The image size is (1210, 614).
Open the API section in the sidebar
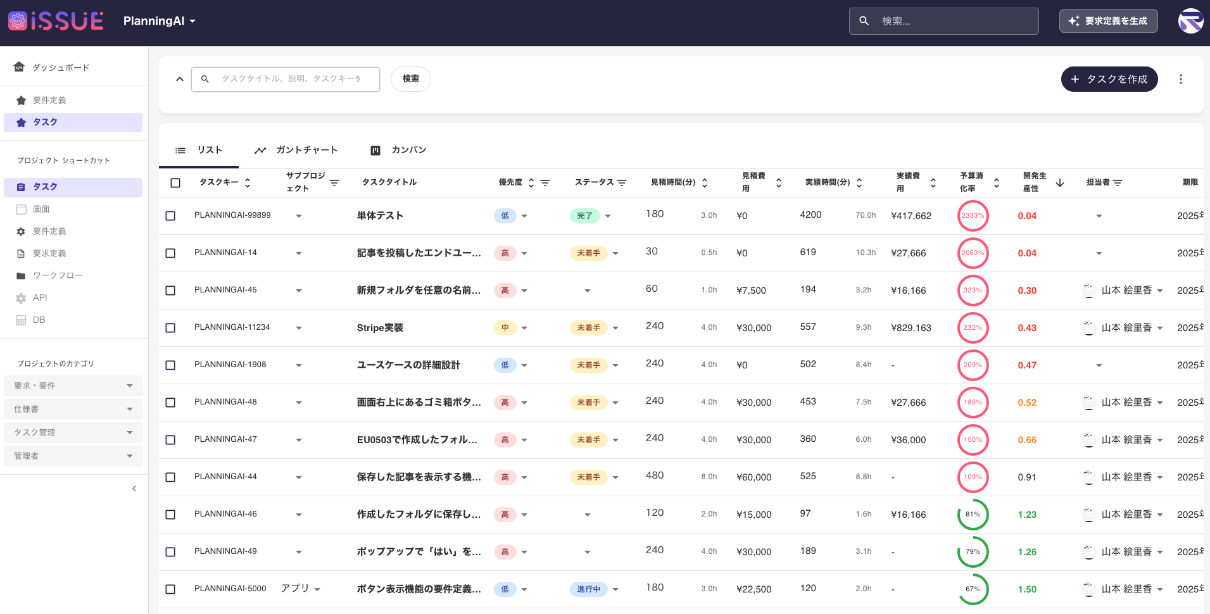click(x=39, y=298)
